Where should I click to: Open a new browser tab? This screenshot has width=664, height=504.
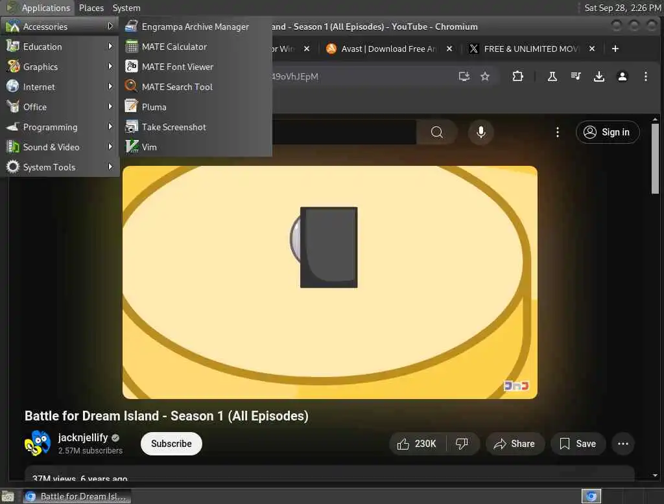[615, 49]
